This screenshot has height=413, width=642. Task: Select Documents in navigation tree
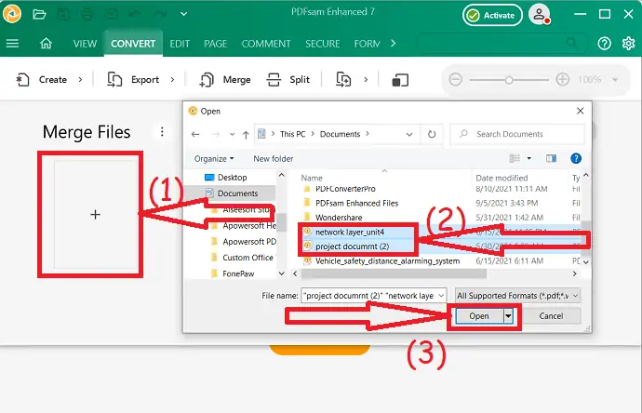coord(232,193)
